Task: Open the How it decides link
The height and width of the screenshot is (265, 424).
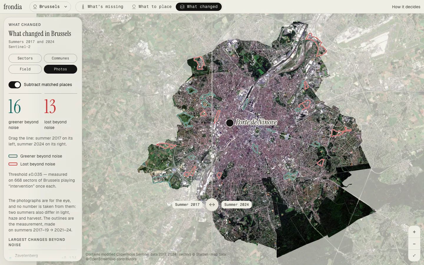Action: click(406, 7)
